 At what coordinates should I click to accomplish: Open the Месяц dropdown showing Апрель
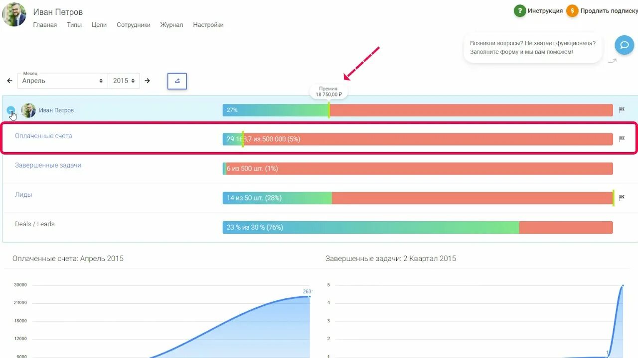(62, 81)
